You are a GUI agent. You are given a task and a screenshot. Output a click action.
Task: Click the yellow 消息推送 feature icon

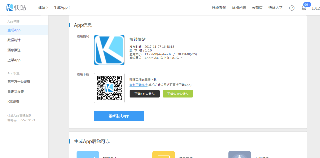(164, 155)
